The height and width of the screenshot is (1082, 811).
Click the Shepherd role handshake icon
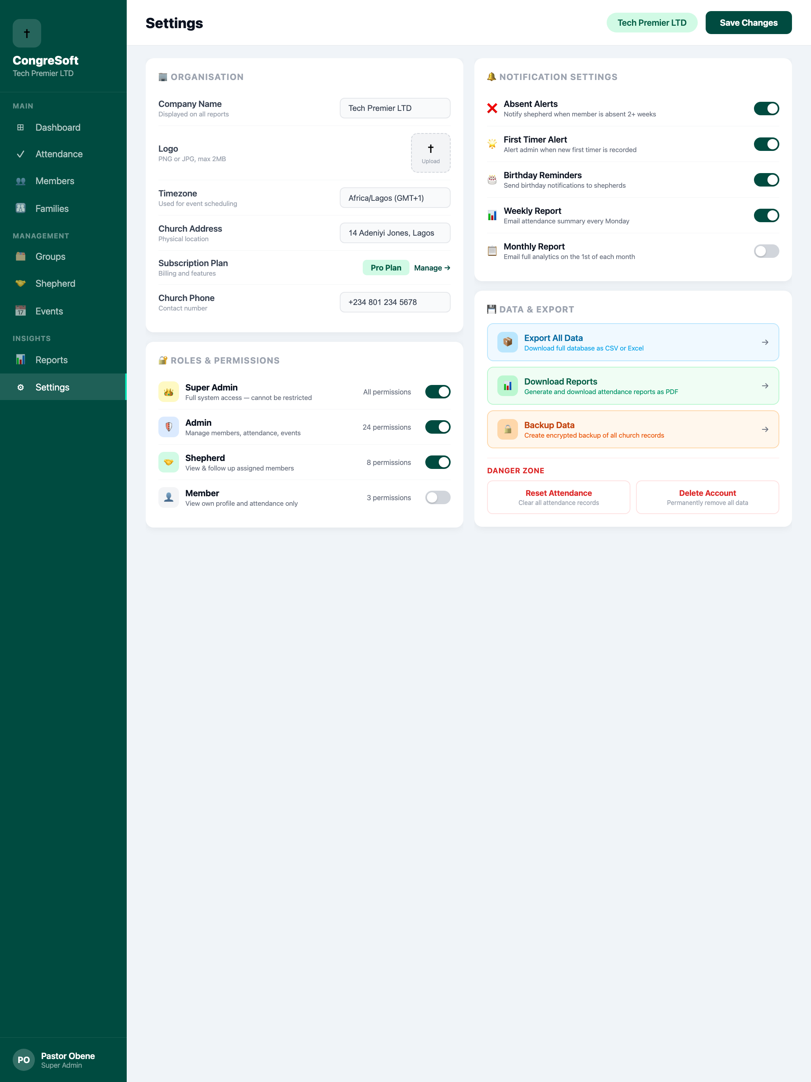[169, 462]
